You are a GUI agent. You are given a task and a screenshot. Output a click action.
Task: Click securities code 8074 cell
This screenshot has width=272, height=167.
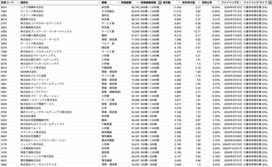coord(10,7)
